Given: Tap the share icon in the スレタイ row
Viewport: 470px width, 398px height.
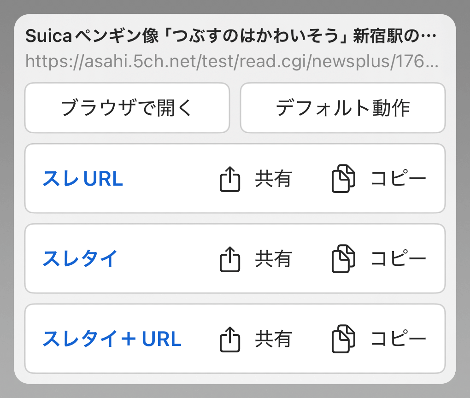Looking at the screenshot, I should 229,259.
